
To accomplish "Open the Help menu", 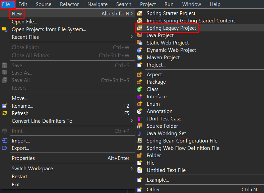I will point(215,4).
